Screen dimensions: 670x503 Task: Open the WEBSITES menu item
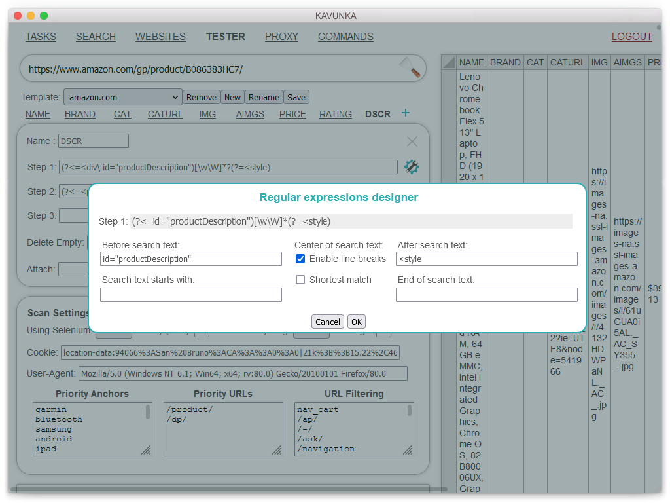(x=160, y=37)
